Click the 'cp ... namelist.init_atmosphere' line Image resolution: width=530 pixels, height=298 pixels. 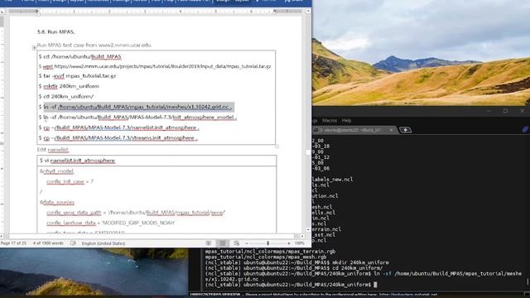[118, 127]
